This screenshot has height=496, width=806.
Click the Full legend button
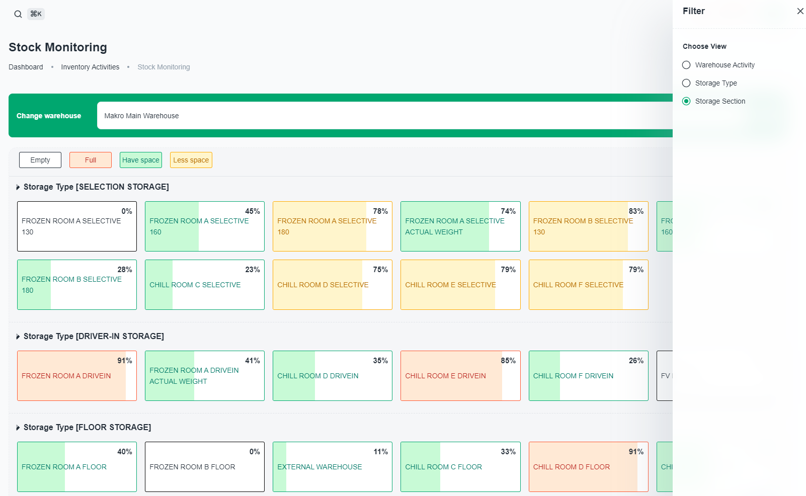coord(91,160)
